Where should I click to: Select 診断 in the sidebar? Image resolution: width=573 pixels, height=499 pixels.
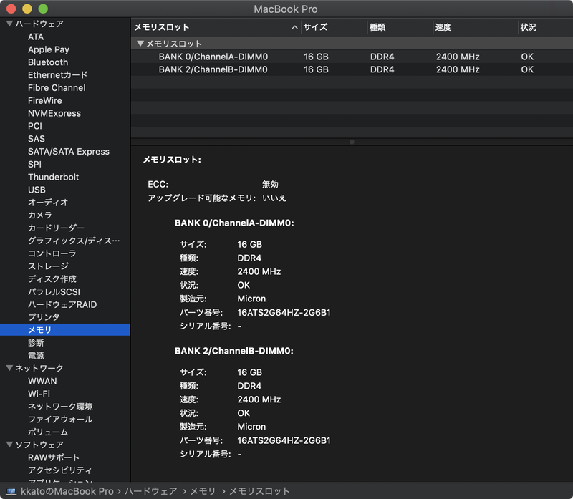click(x=36, y=343)
